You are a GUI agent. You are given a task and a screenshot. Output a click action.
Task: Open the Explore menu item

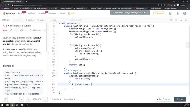click(x=21, y=13)
